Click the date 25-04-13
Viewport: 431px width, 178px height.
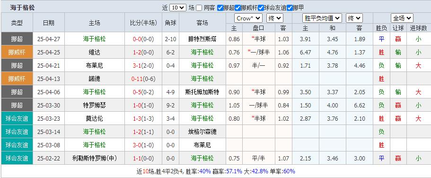(49, 79)
